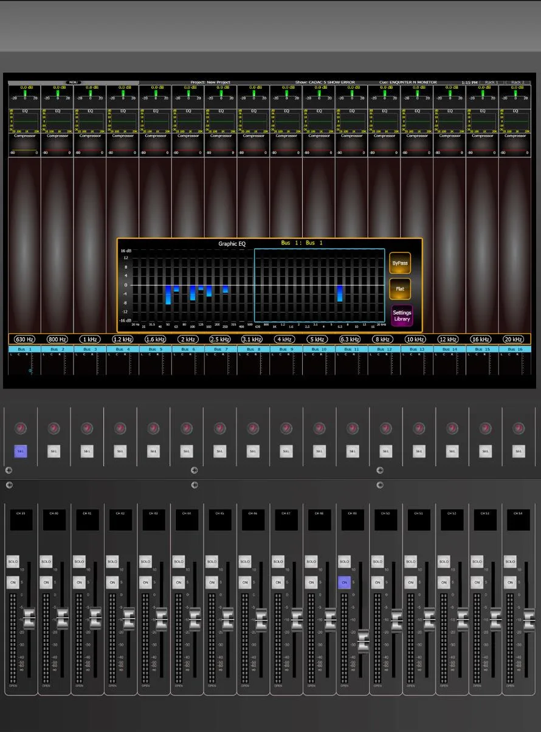
Task: Click the Flat button in Graphic EQ
Action: (x=400, y=289)
